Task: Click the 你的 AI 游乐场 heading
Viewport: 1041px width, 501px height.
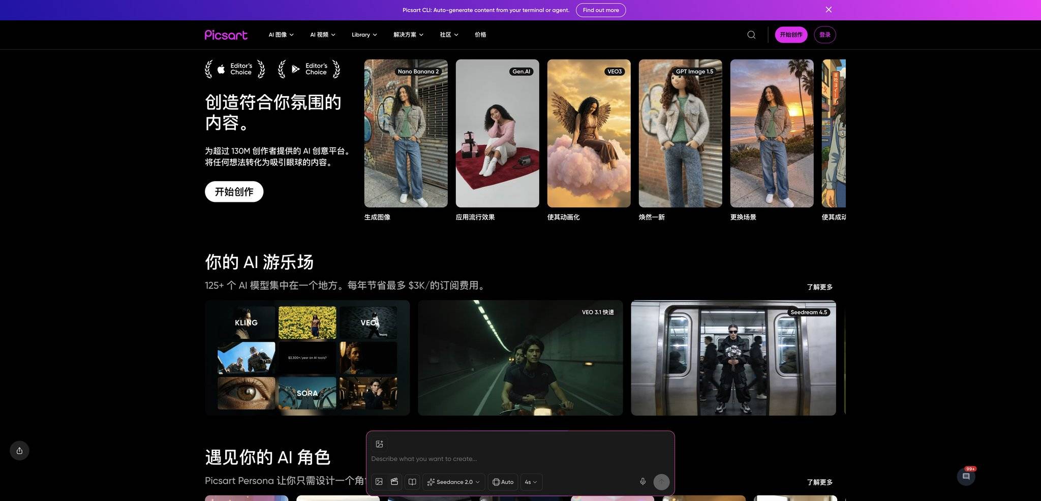Action: (259, 262)
